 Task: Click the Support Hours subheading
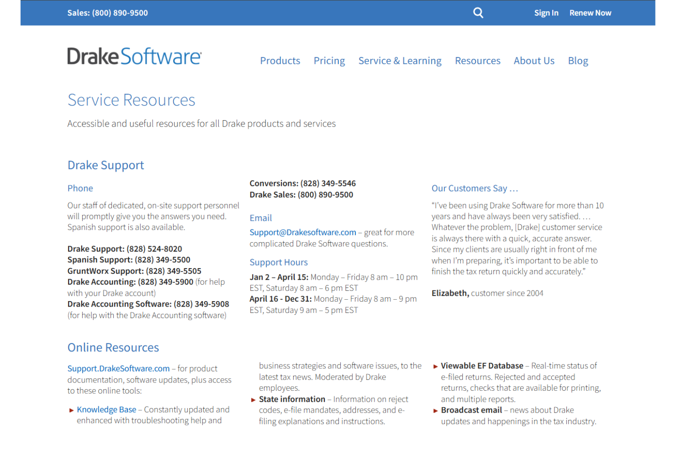[x=279, y=262]
